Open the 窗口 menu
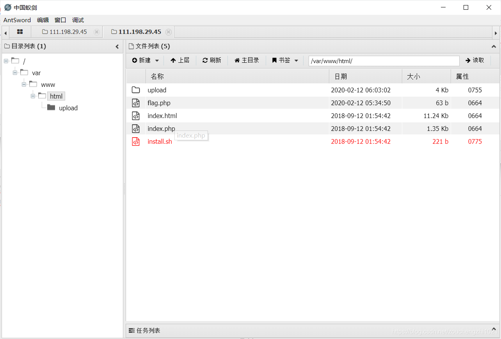The height and width of the screenshot is (339, 501). [60, 20]
